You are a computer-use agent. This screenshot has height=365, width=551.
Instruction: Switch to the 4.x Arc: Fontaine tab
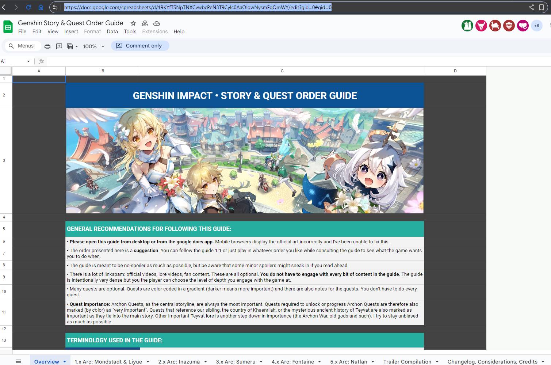(x=293, y=362)
